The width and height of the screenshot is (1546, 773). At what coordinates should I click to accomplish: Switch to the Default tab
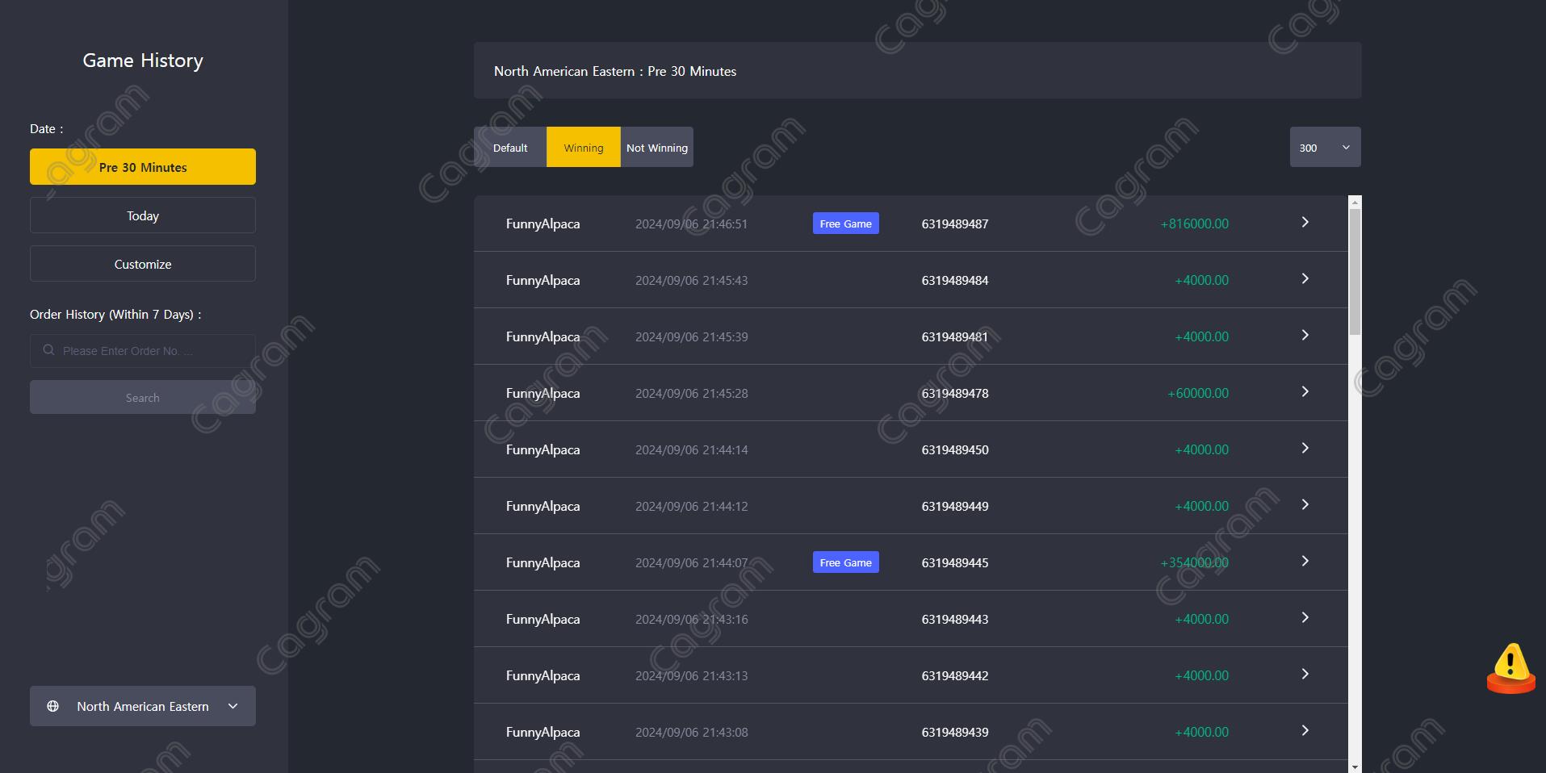[x=510, y=148]
